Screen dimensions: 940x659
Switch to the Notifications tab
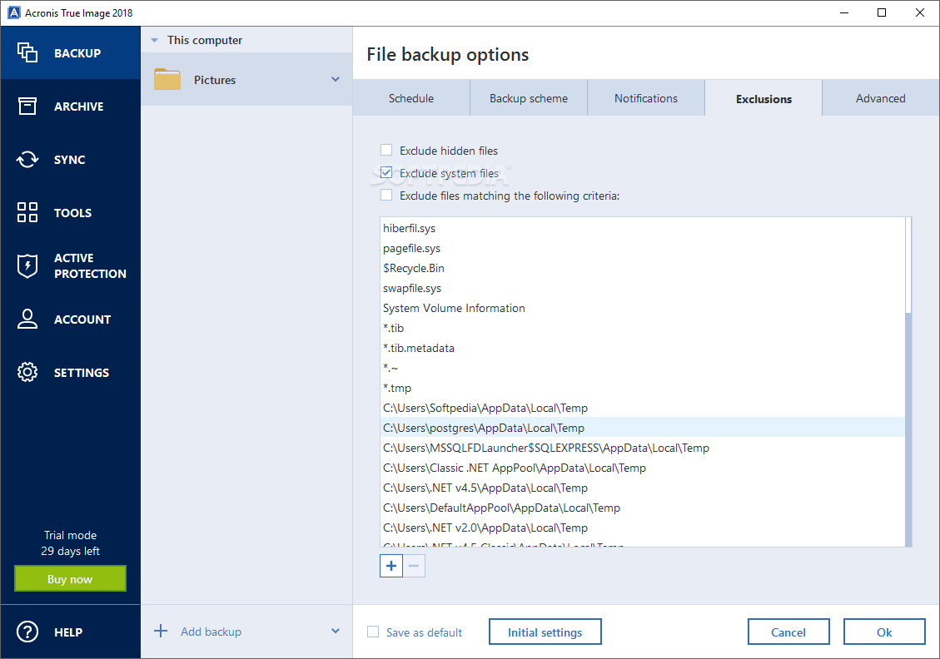coord(645,98)
